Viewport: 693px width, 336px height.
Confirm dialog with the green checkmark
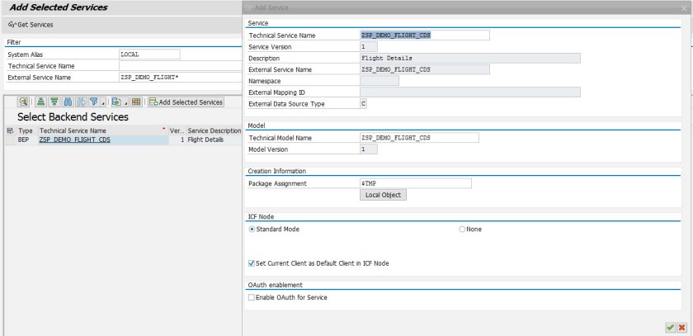pyautogui.click(x=670, y=327)
